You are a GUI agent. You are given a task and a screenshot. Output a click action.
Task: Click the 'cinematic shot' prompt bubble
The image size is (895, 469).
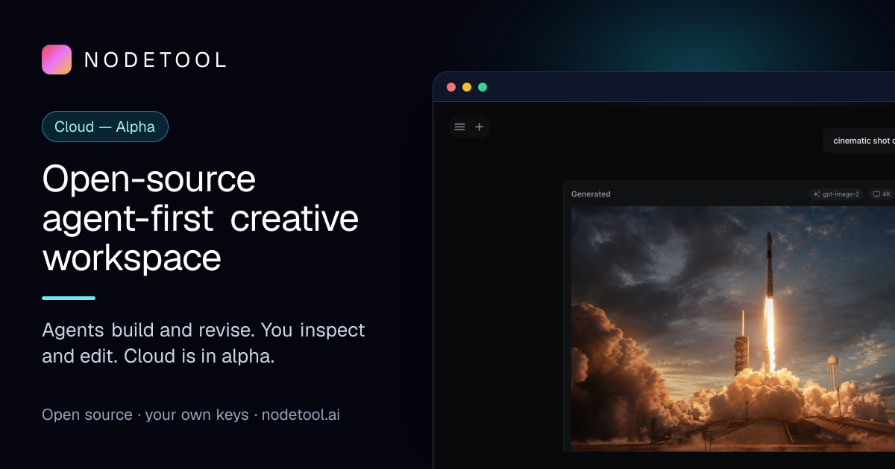(x=859, y=141)
